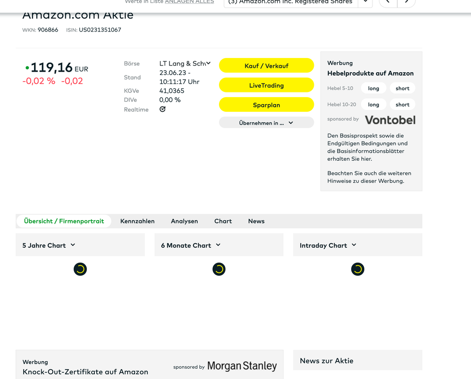Change the 5 Jahre Chart timeframe
This screenshot has height=379, width=471.
coord(49,245)
